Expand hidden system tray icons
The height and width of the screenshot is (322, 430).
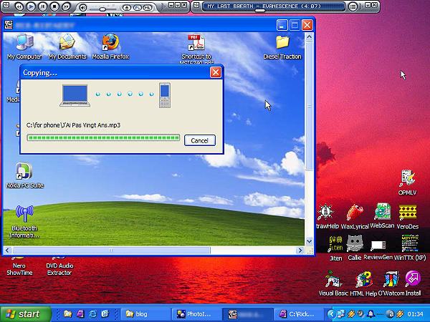331,314
